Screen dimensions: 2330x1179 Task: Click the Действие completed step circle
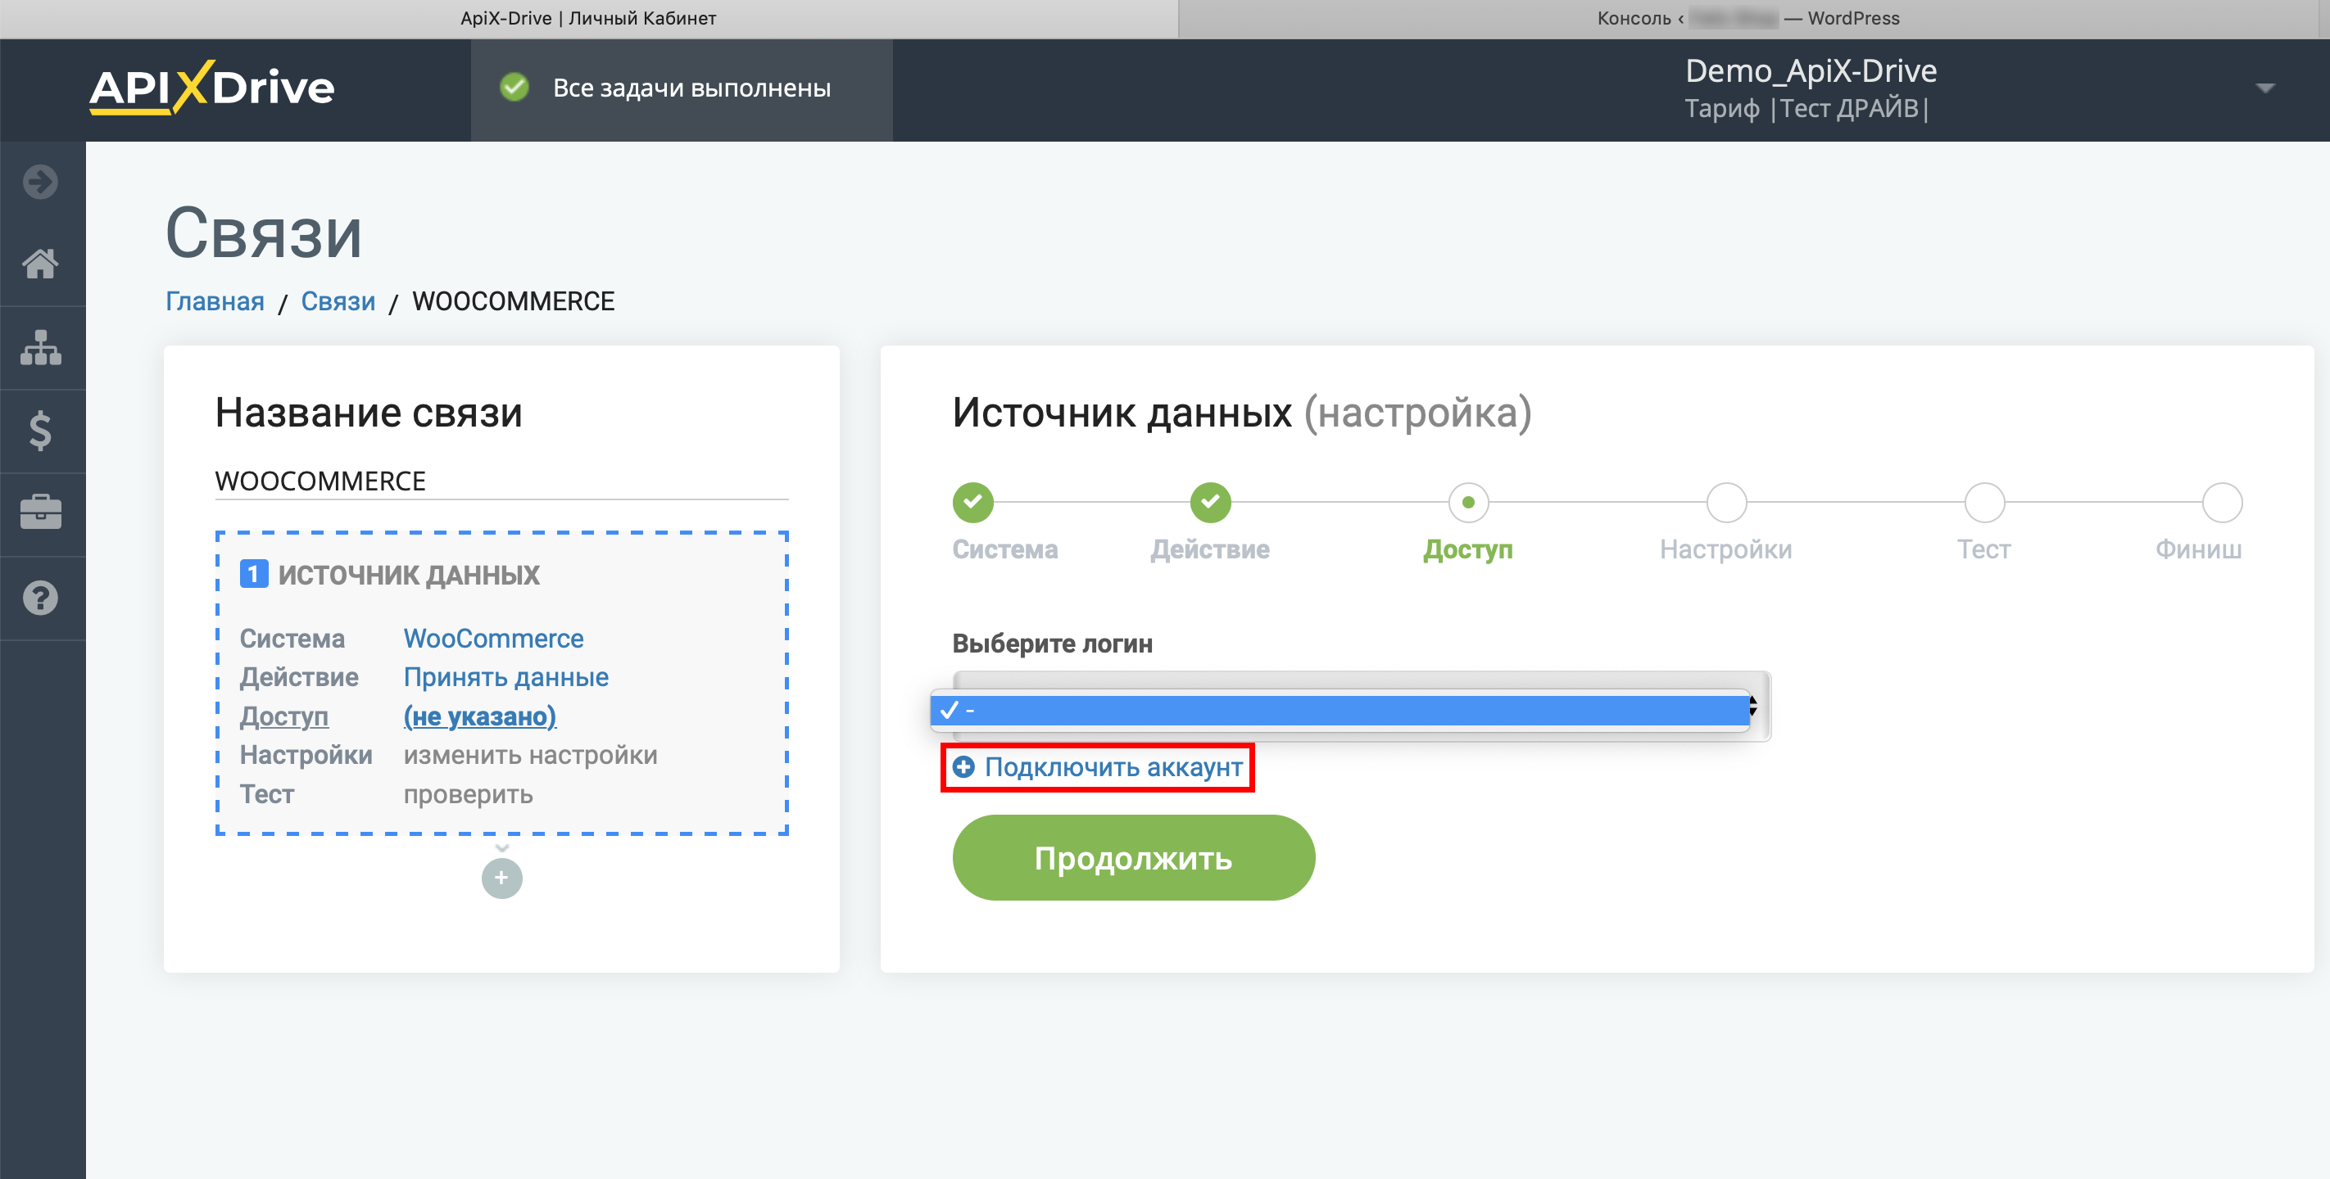tap(1210, 502)
